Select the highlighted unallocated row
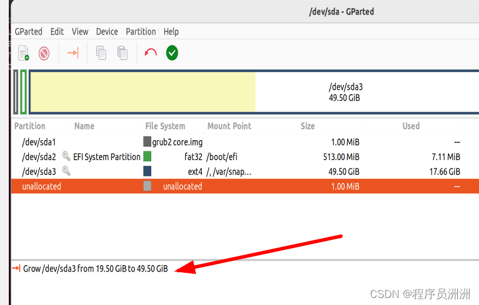This screenshot has width=479, height=305. (245, 186)
